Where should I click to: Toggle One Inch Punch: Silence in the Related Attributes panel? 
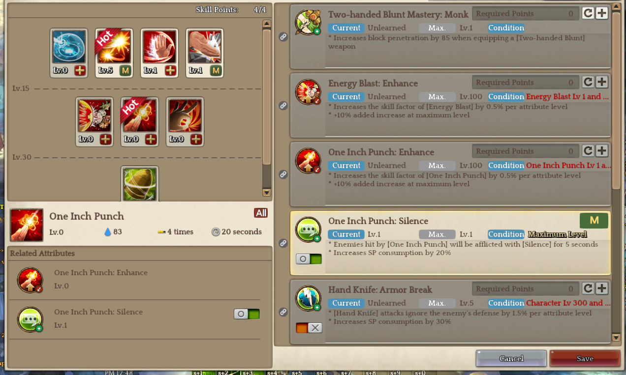pyautogui.click(x=247, y=314)
